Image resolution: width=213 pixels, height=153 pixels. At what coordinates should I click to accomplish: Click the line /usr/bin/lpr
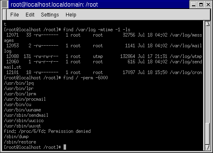pyautogui.click(x=19, y=88)
